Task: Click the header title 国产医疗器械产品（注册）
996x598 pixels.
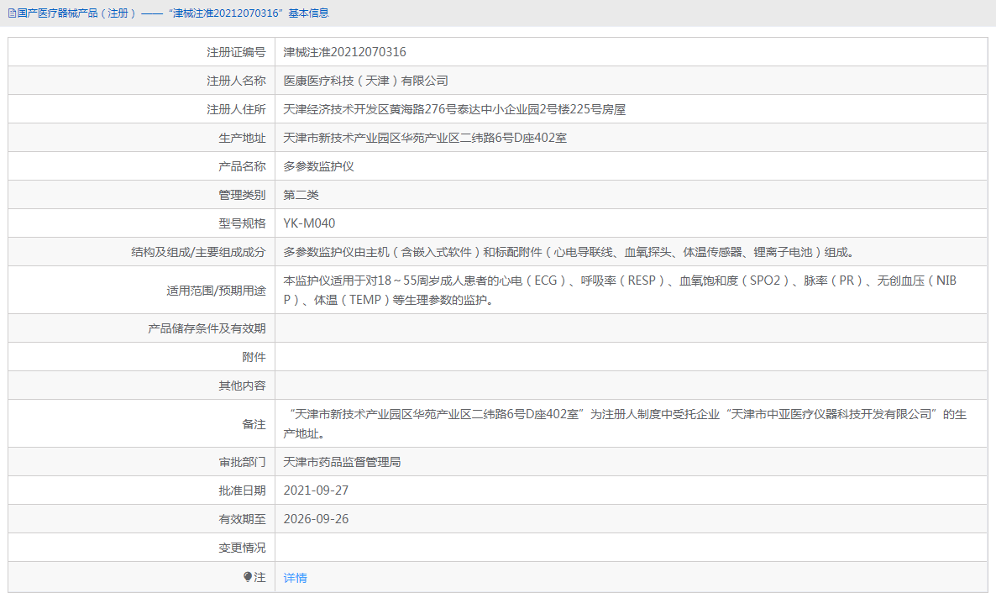Action: point(76,13)
